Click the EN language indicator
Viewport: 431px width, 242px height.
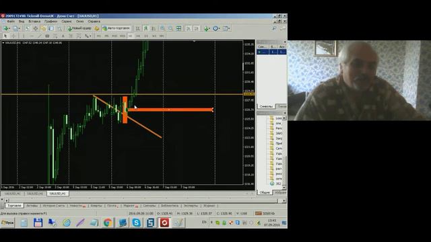point(204,223)
